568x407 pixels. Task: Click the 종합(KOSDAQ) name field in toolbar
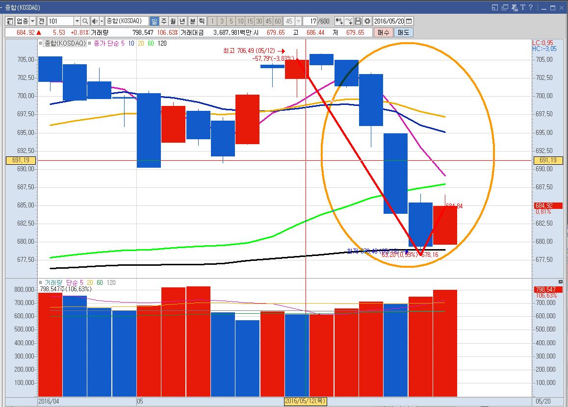[127, 21]
